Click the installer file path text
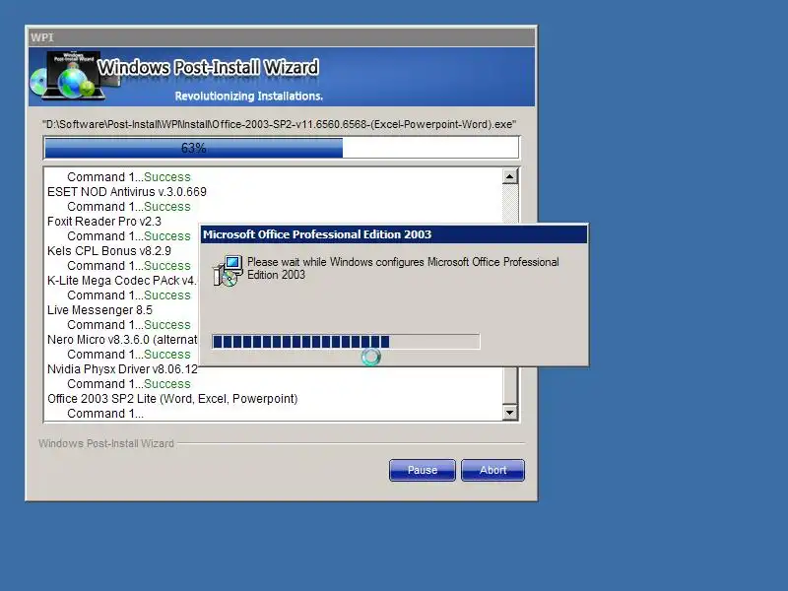Viewport: 788px width, 591px height. coord(280,124)
